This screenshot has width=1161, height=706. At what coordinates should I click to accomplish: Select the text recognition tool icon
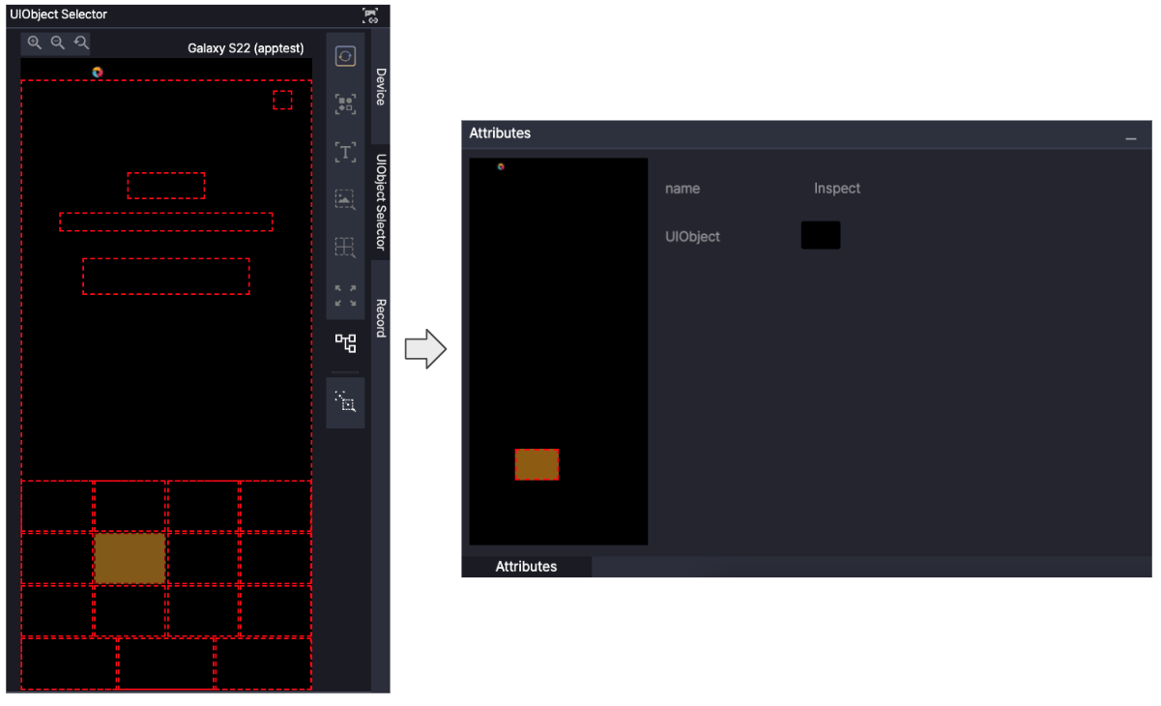click(345, 152)
